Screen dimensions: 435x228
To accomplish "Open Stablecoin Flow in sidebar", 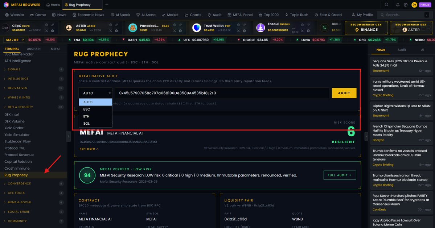I will [17, 141].
